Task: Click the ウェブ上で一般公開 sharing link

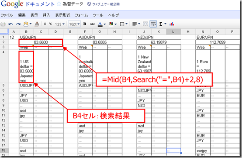Action: pos(106,4)
